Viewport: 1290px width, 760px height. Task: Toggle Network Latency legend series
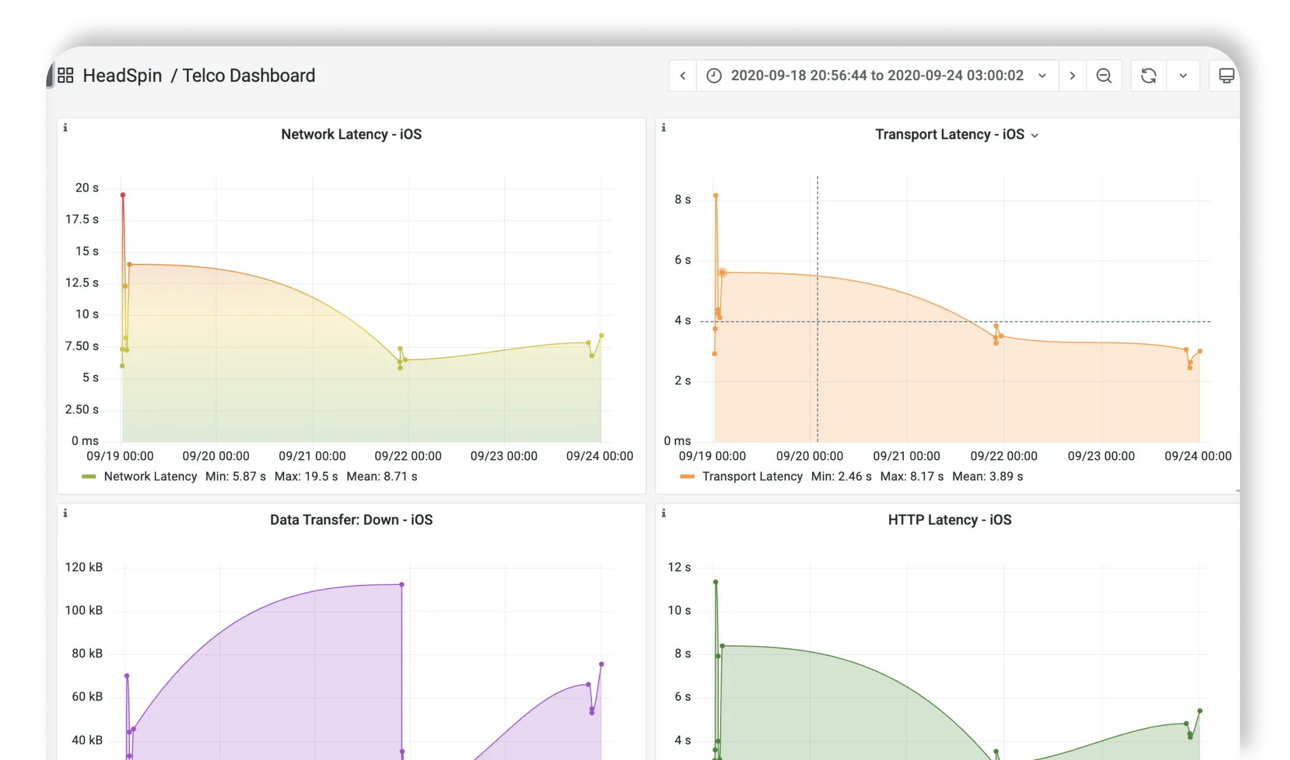coord(150,476)
